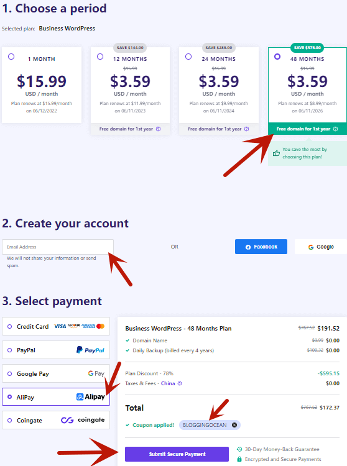The height and width of the screenshot is (466, 347).
Task: Sign up with the Google button
Action: click(x=321, y=247)
